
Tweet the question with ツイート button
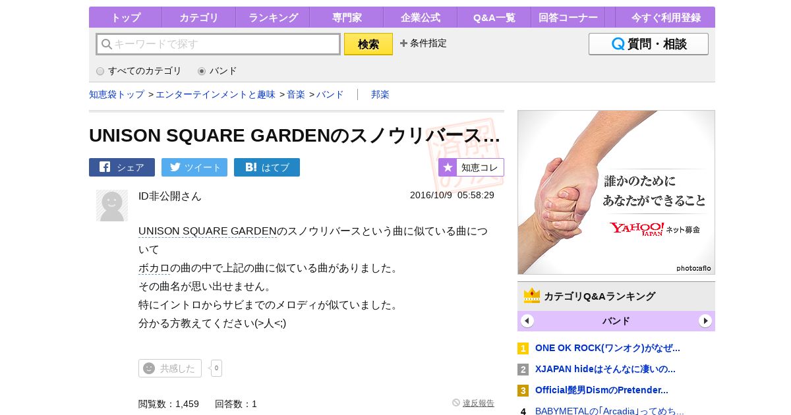pos(194,167)
